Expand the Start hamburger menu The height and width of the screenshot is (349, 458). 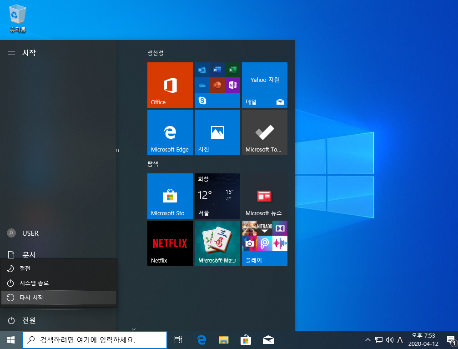pos(11,53)
